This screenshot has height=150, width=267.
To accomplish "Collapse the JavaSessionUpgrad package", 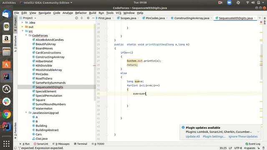I will click(26, 113).
